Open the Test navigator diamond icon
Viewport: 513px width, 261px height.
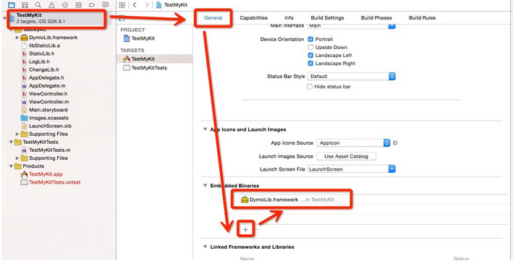[65, 5]
